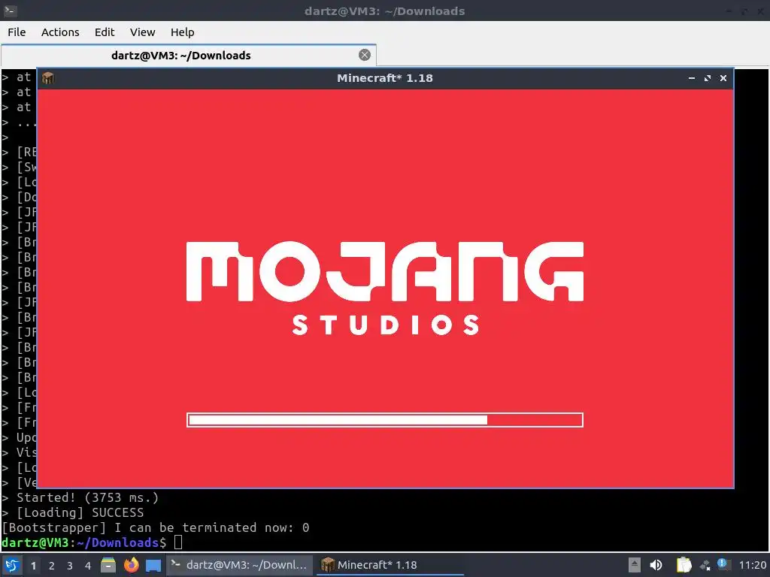Click the Minecraft window title icon
The width and height of the screenshot is (770, 577).
48,78
